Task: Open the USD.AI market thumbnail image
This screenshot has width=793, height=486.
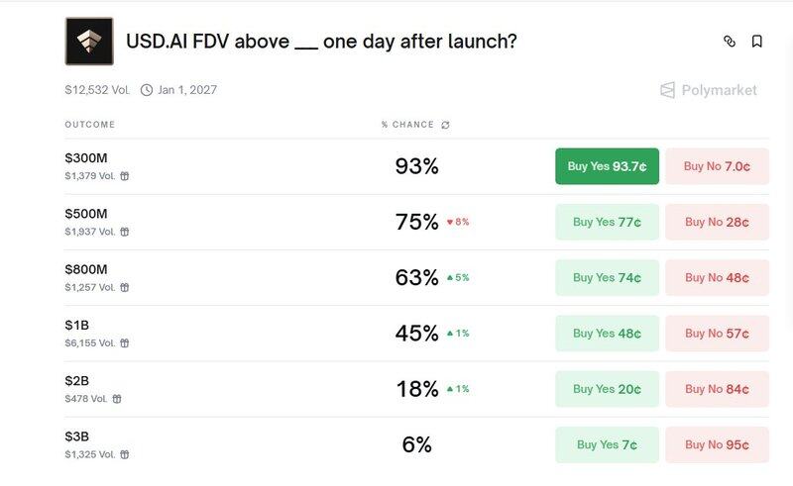Action: (x=89, y=42)
